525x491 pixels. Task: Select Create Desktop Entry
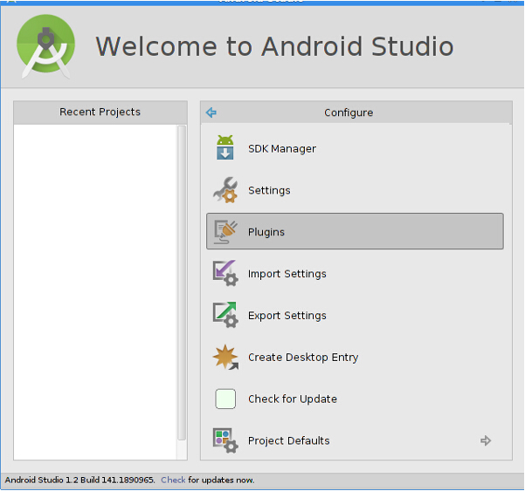click(355, 357)
